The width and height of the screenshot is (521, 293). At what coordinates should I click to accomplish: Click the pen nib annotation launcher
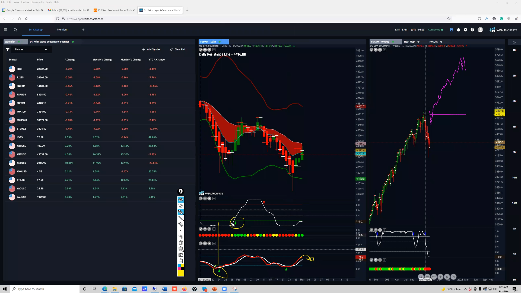point(181,192)
